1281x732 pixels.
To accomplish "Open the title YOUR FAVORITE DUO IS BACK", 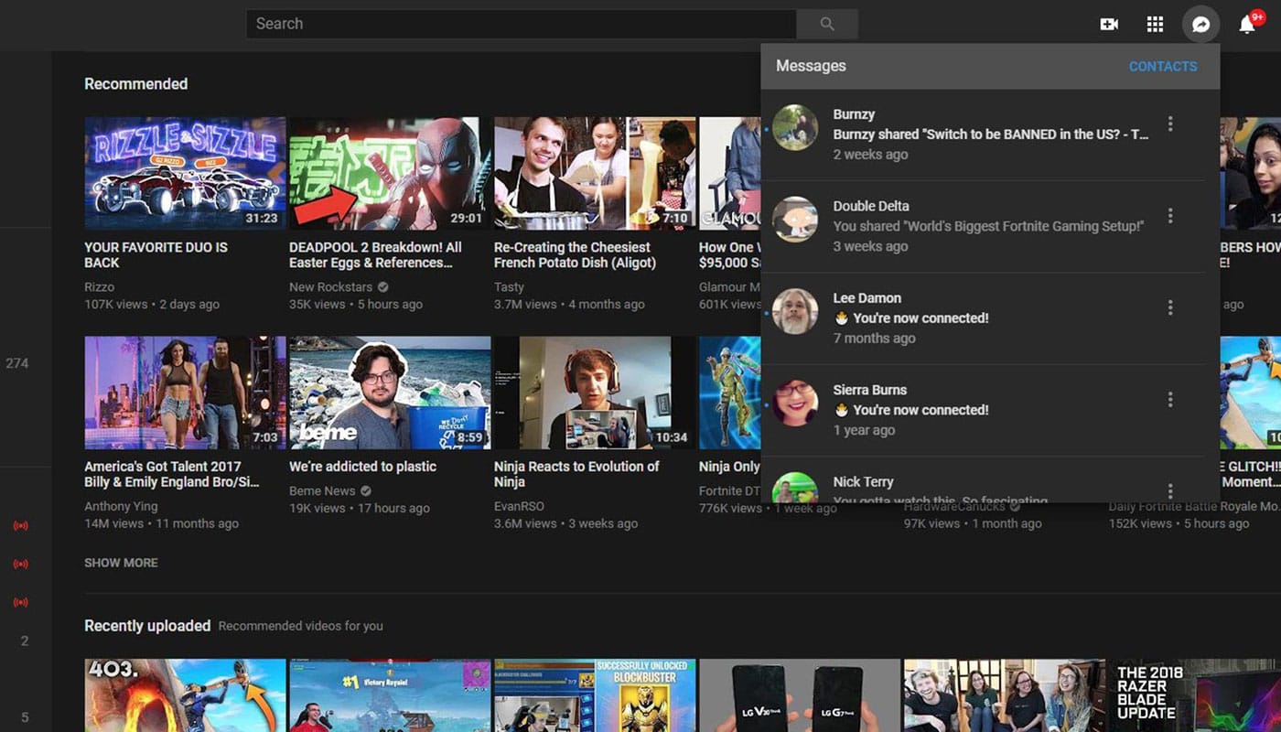I will point(156,255).
